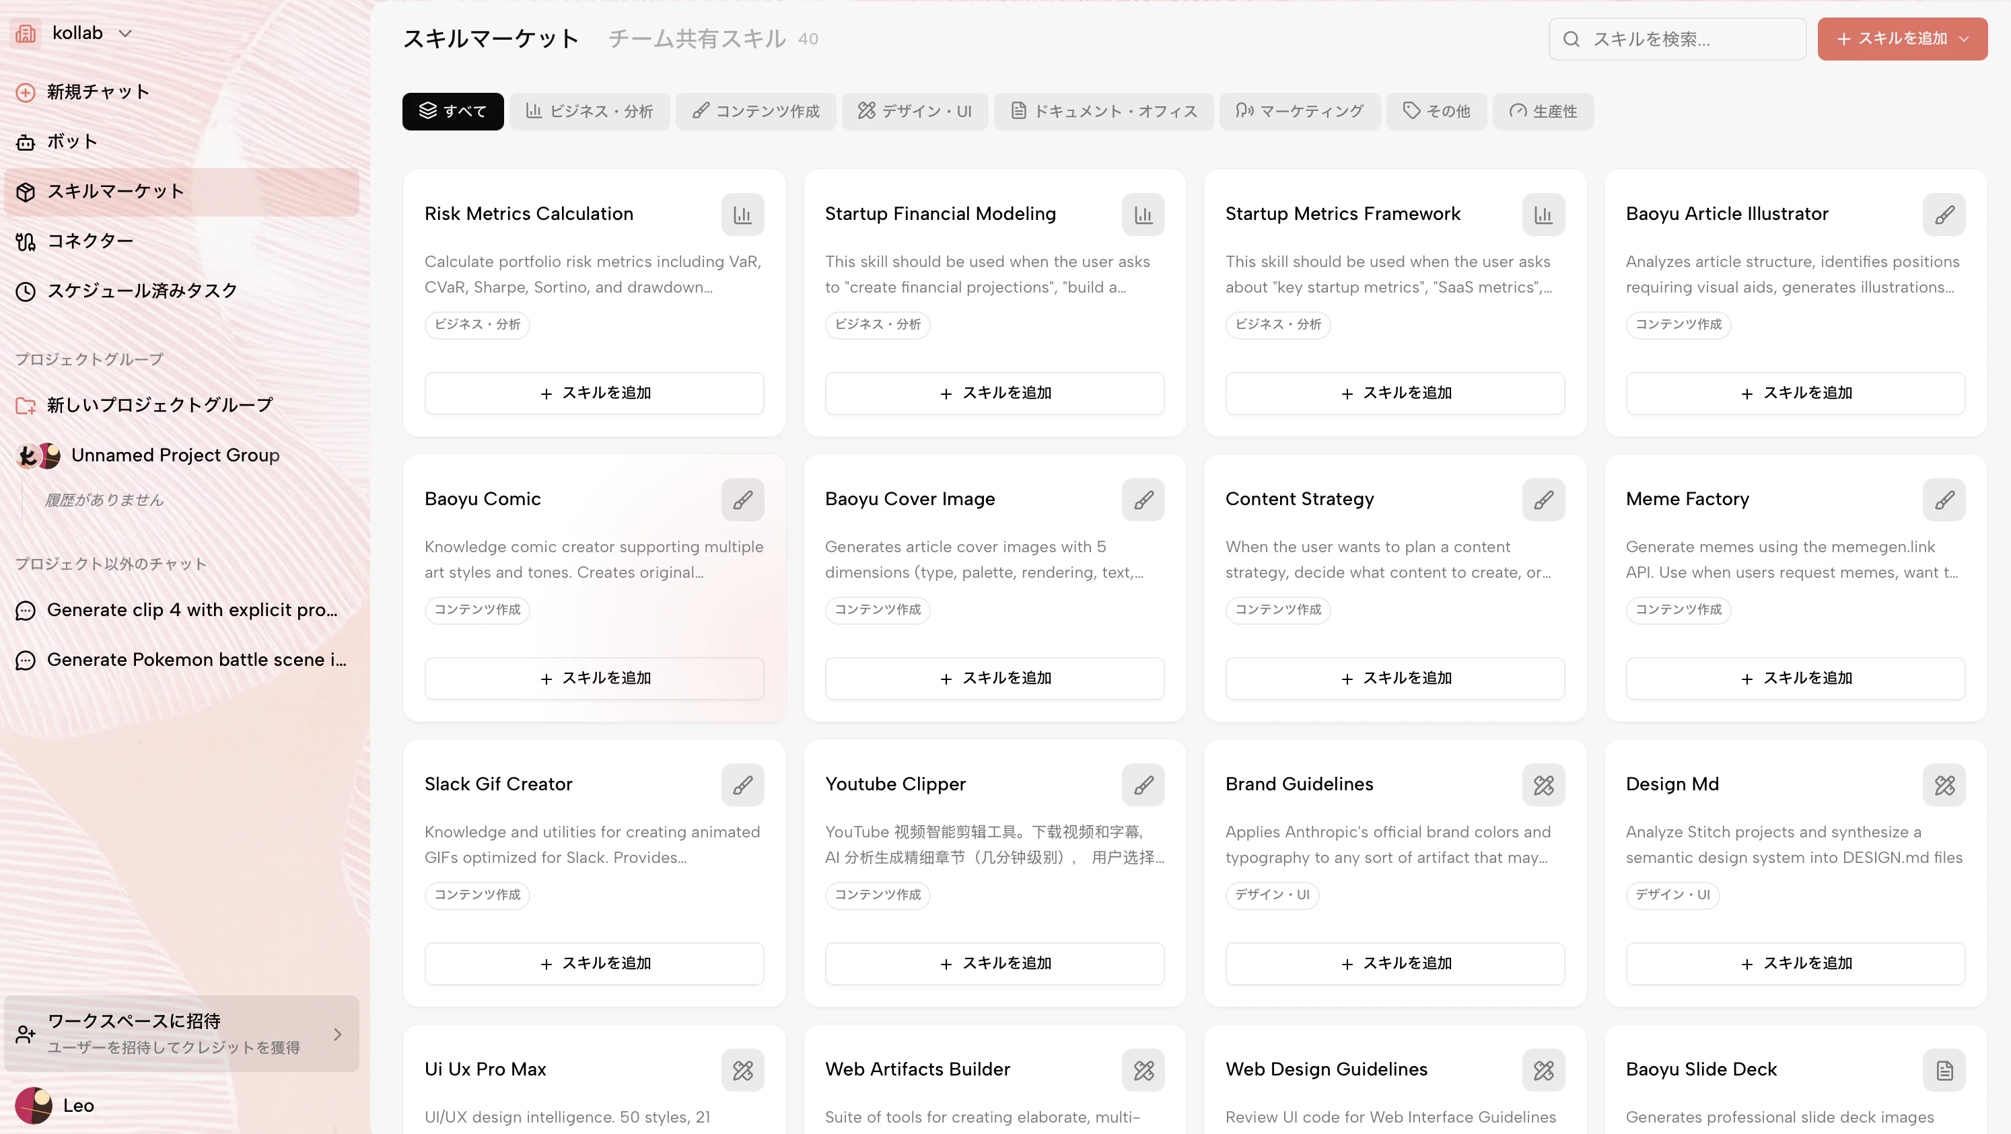Image resolution: width=2011 pixels, height=1134 pixels.
Task: Add the Slack Gif Creator skill
Action: pyautogui.click(x=594, y=964)
